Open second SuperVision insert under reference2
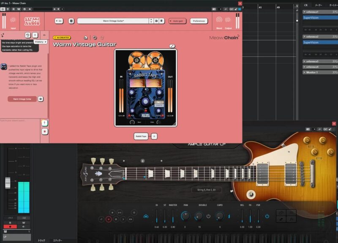 tap(320, 43)
